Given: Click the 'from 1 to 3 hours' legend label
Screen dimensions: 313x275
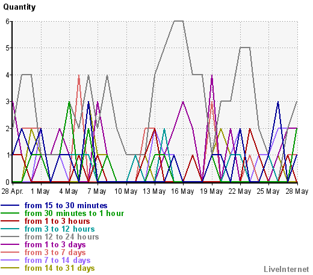Looking at the screenshot, I should 57,221.
